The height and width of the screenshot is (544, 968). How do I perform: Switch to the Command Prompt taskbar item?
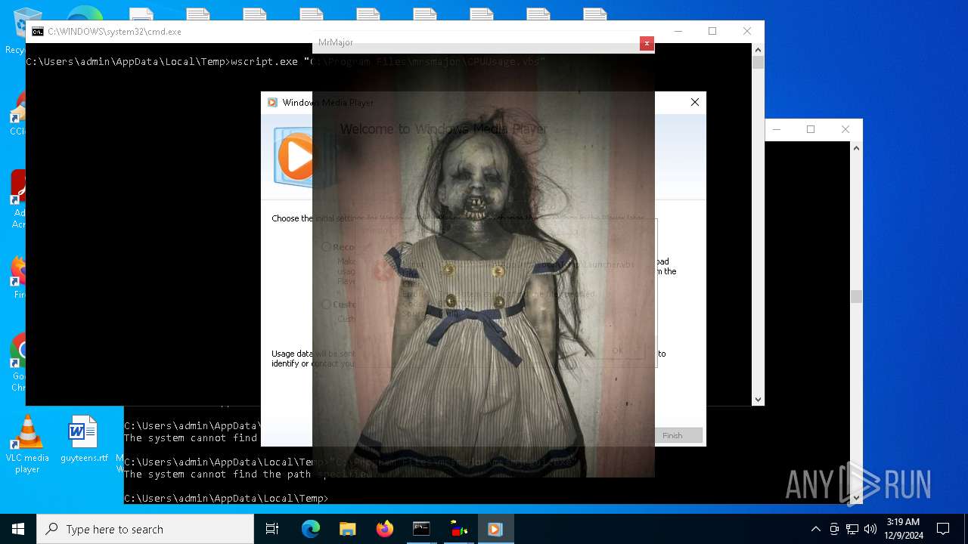click(x=421, y=529)
